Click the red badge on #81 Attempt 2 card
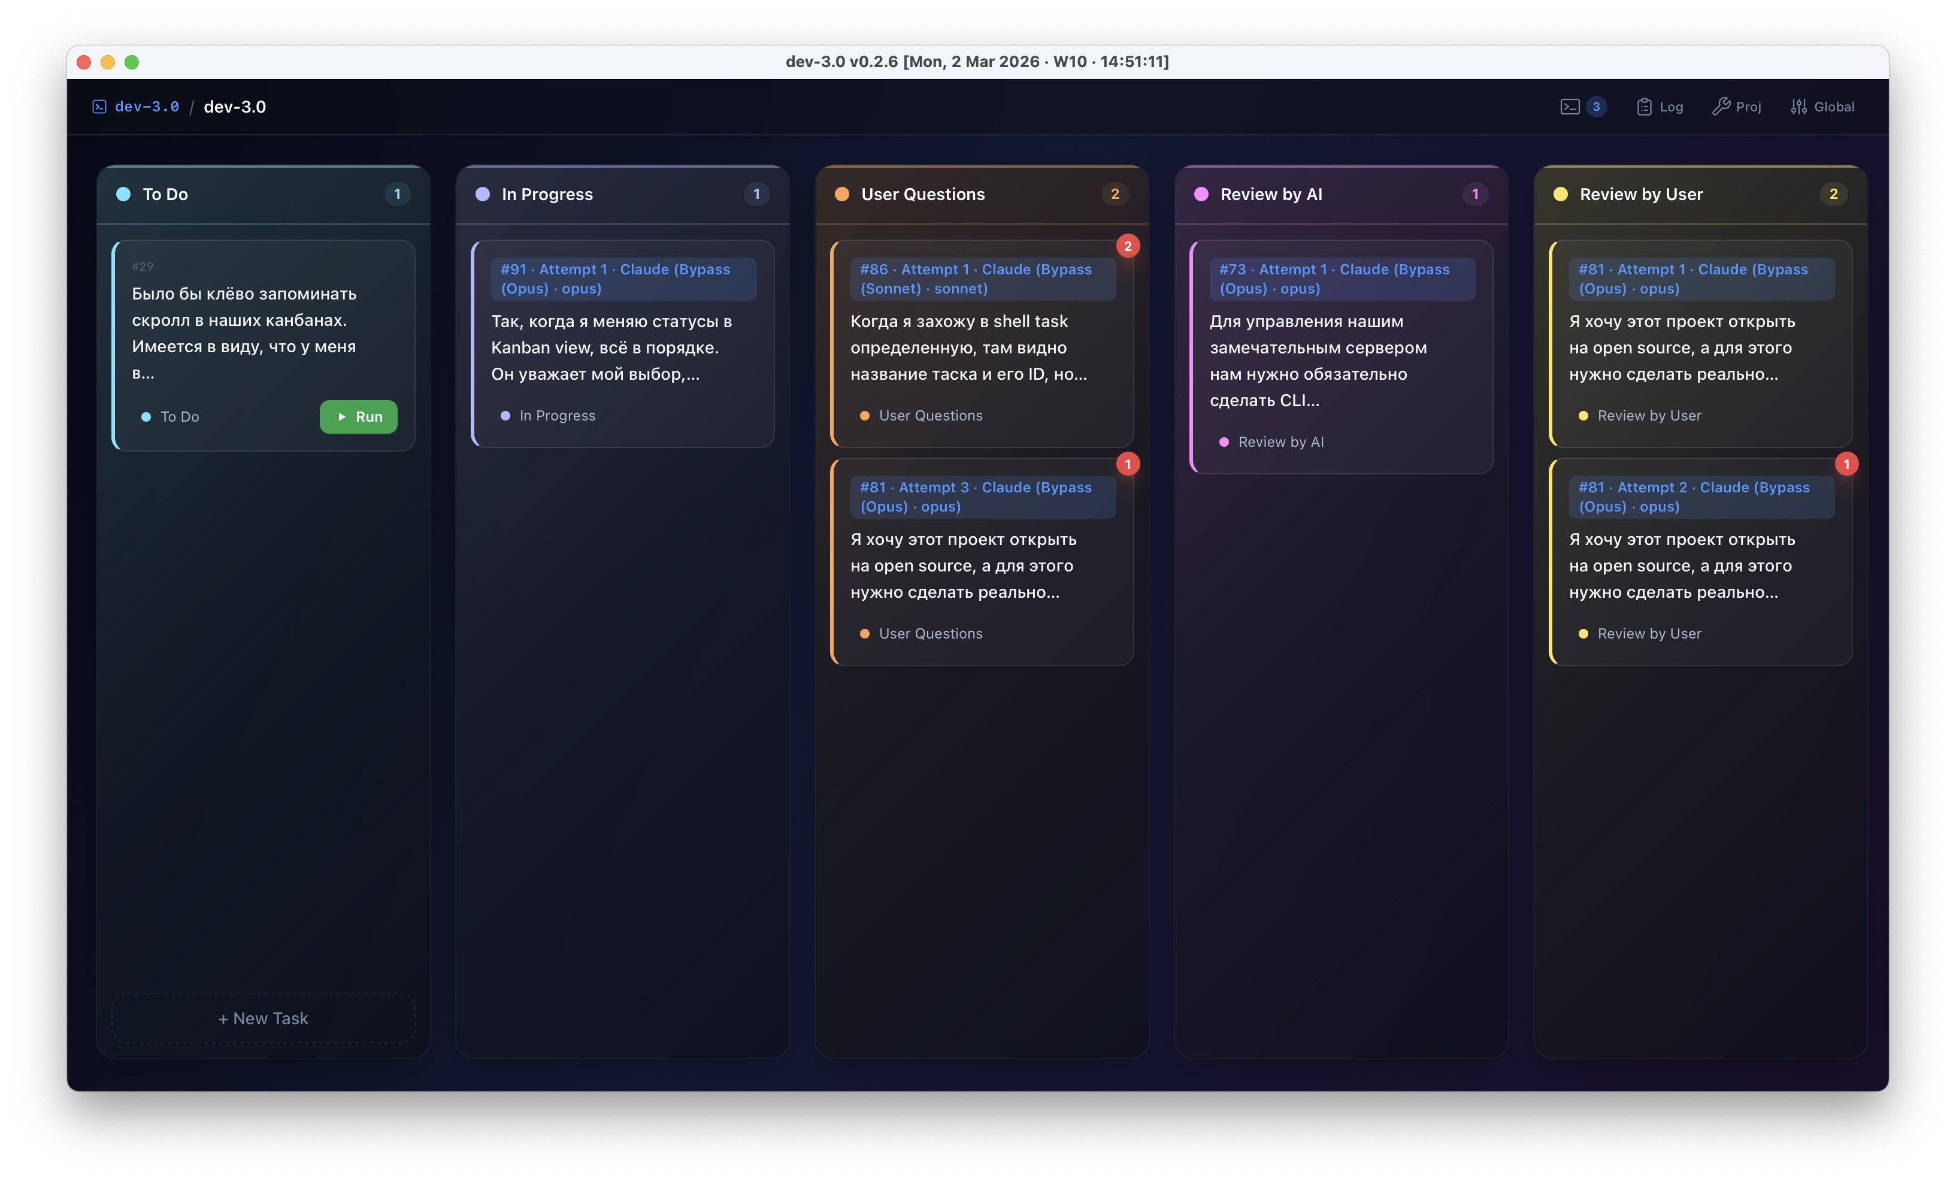This screenshot has width=1956, height=1180. pos(1847,464)
